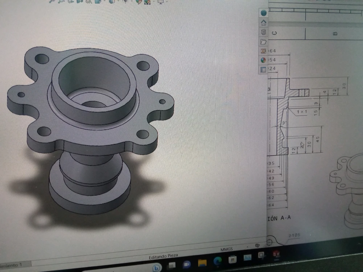Click the Edit Appearance color ball in the view toolbar
363x272 pixels.
(x=139, y=2)
